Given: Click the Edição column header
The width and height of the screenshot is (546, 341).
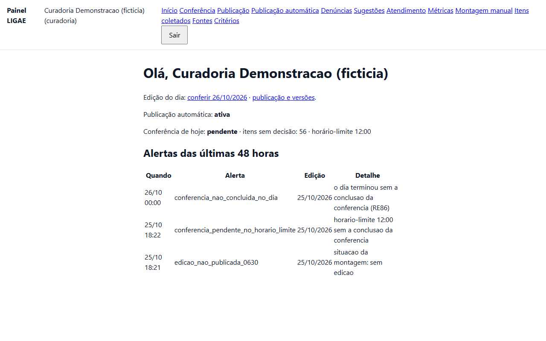Looking at the screenshot, I should click(315, 175).
